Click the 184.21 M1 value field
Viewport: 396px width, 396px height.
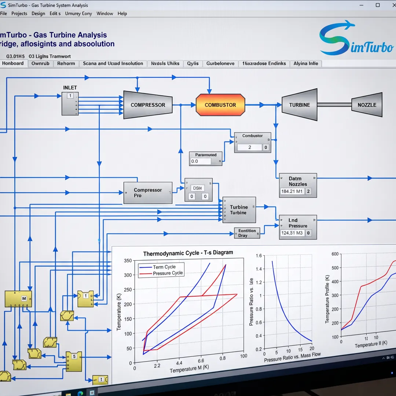[292, 191]
